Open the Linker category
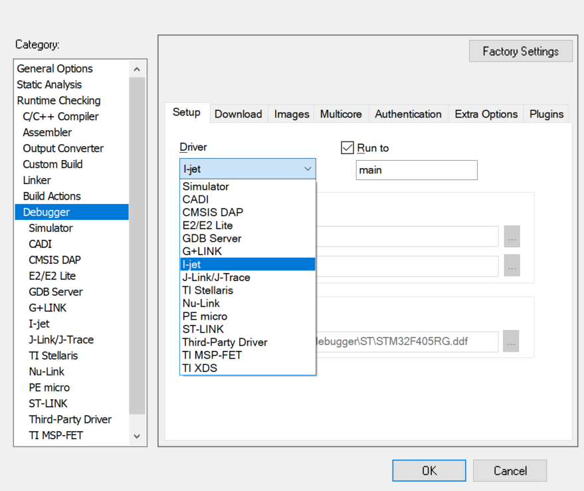The height and width of the screenshot is (491, 584). coord(37,180)
